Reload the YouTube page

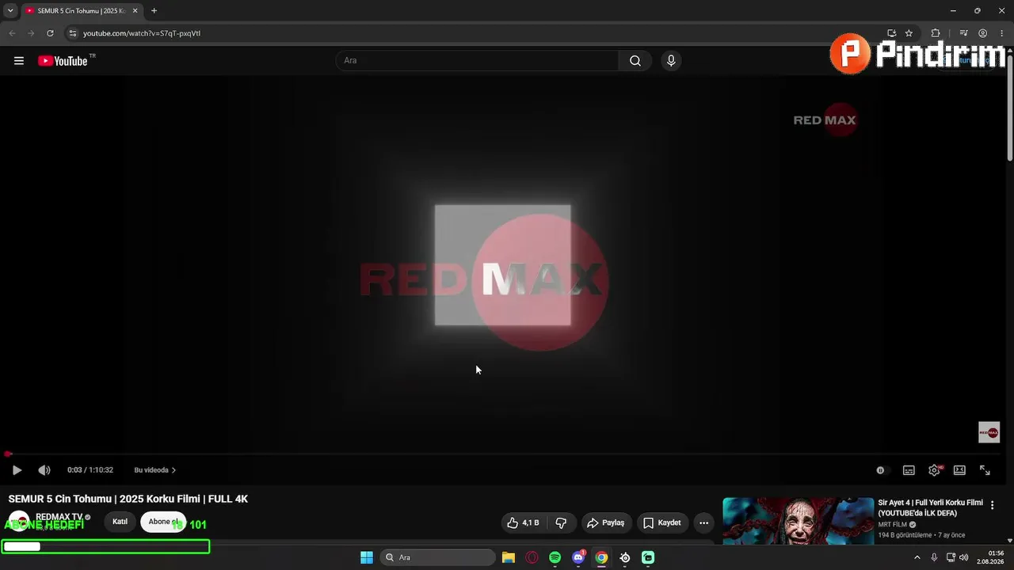(50, 33)
